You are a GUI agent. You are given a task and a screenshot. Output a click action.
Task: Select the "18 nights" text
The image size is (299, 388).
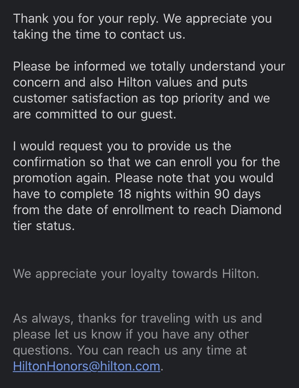click(144, 194)
